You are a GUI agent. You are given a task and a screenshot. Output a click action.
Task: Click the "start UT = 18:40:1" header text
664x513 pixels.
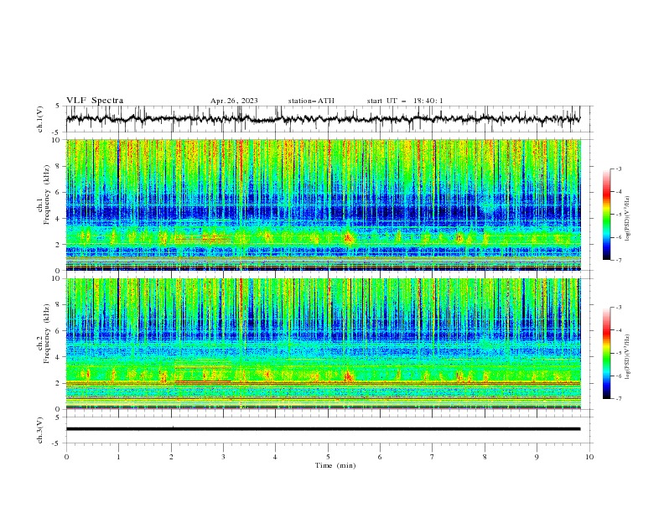tap(405, 101)
